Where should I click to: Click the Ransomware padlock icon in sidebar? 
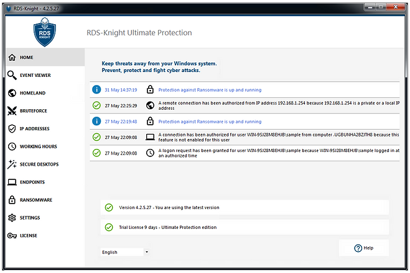pyautogui.click(x=12, y=200)
